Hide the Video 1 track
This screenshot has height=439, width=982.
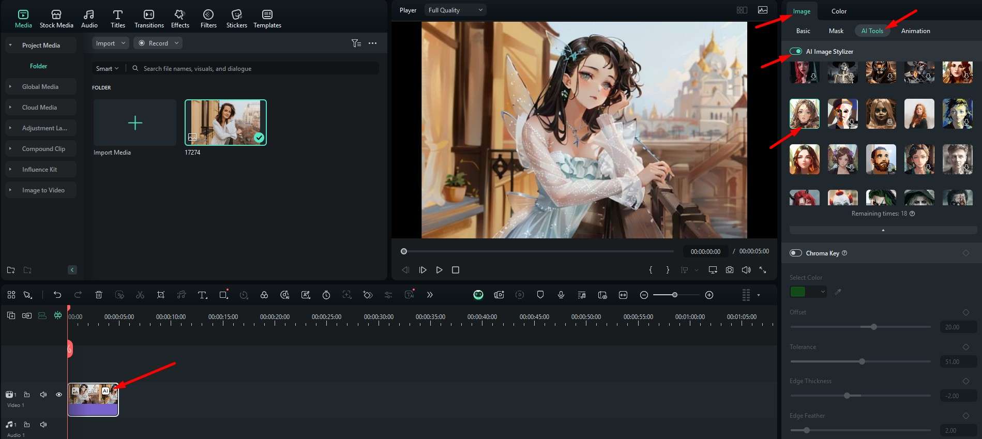(59, 395)
